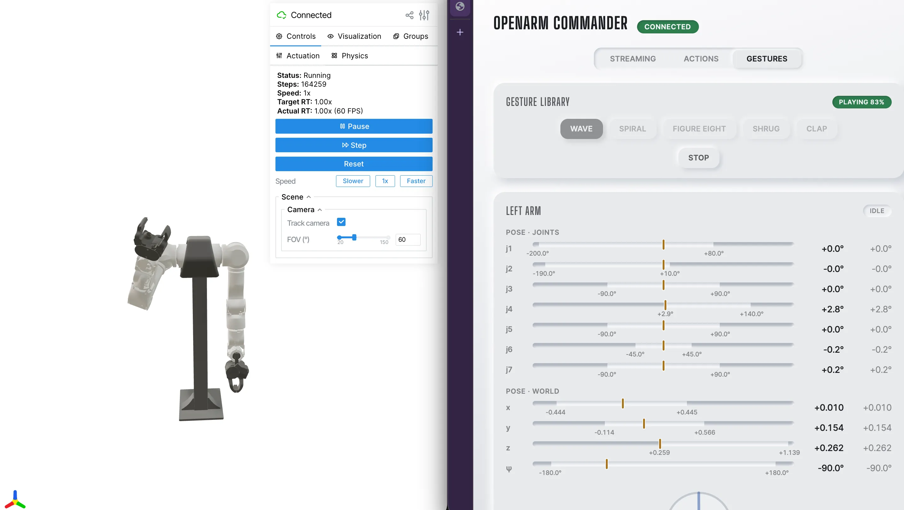904x510 pixels.
Task: Click the world z slider marker
Action: click(660, 443)
